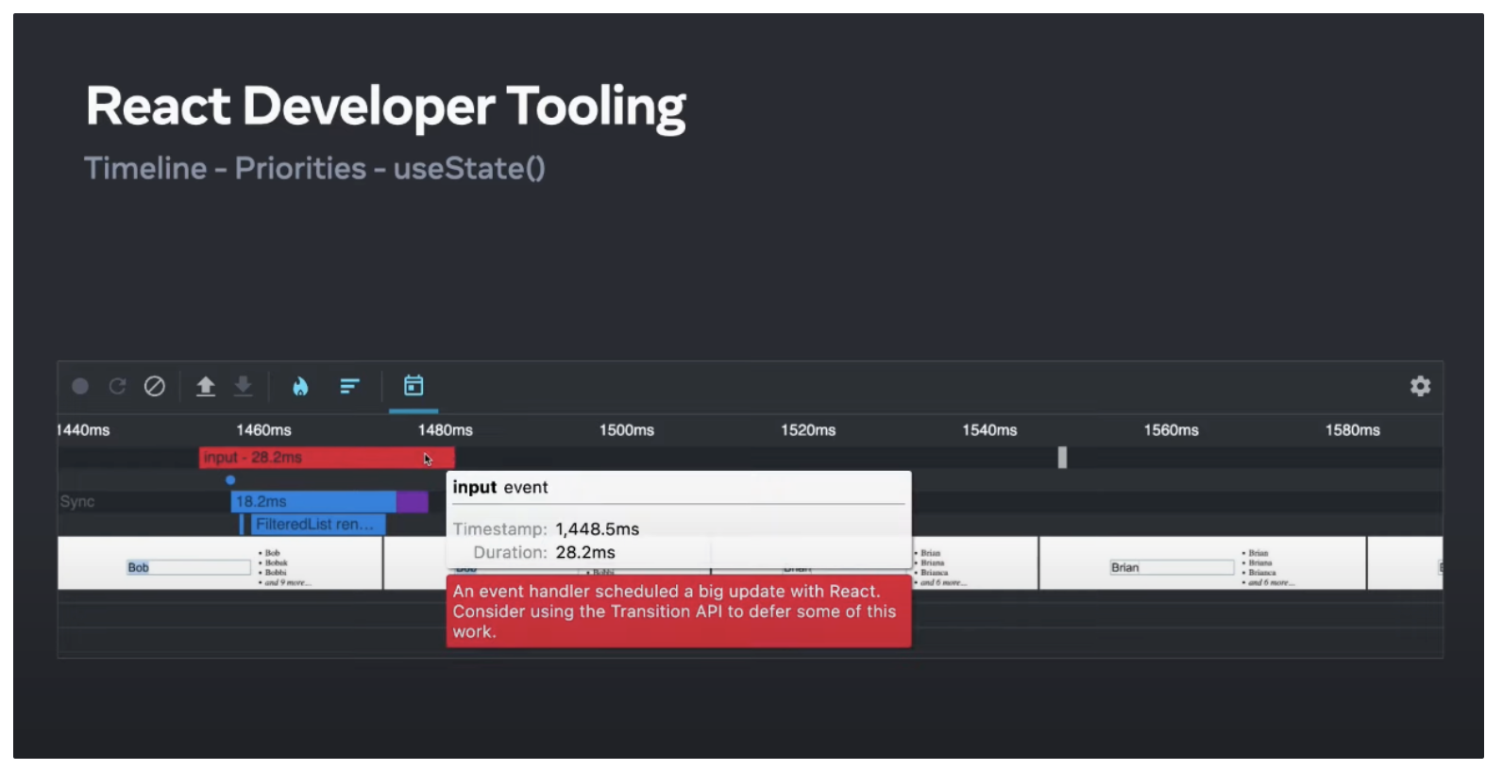Image resolution: width=1503 pixels, height=770 pixels.
Task: Switch to the Timeline tab (calendar icon)
Action: (414, 385)
